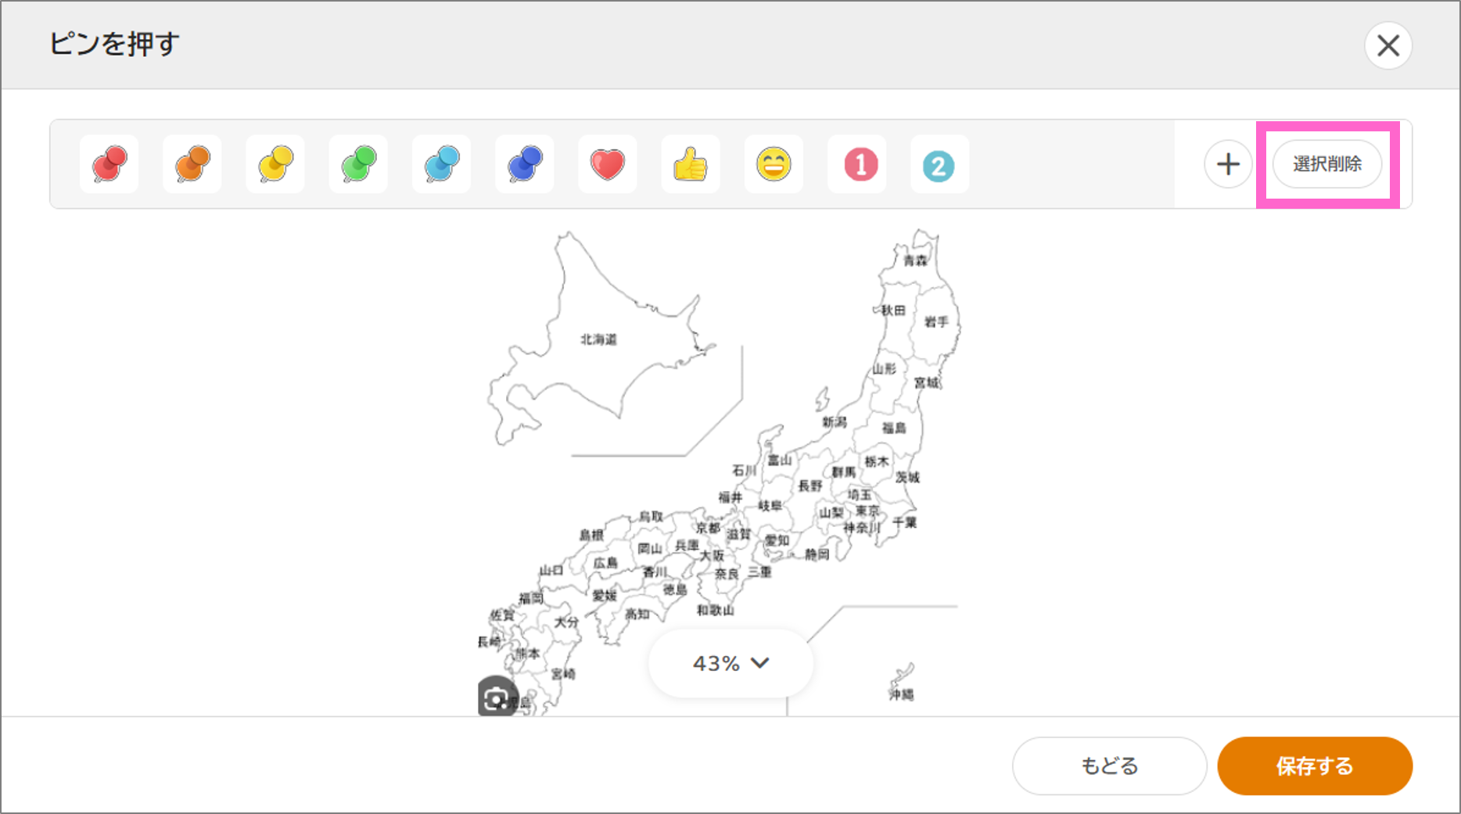Select the number 2 pin

point(939,164)
